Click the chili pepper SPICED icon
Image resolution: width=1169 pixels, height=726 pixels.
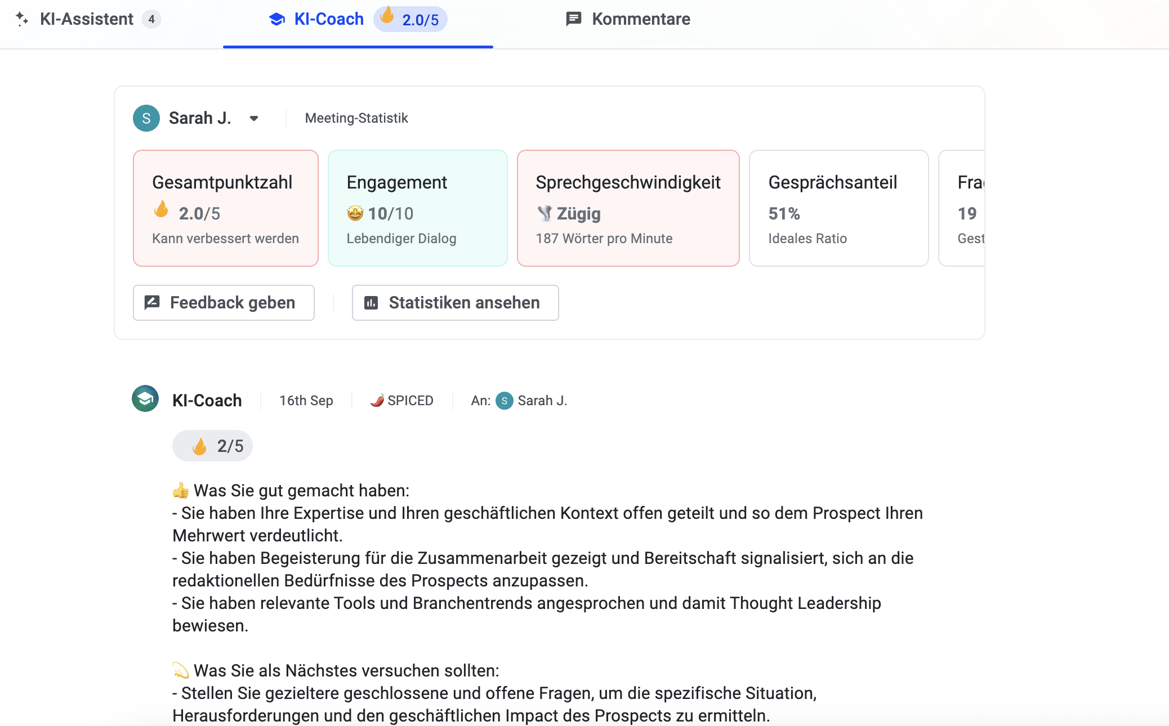(x=378, y=400)
